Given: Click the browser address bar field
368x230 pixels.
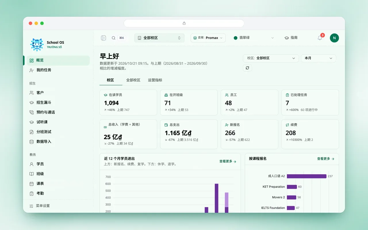Looking at the screenshot, I should click(184, 23).
